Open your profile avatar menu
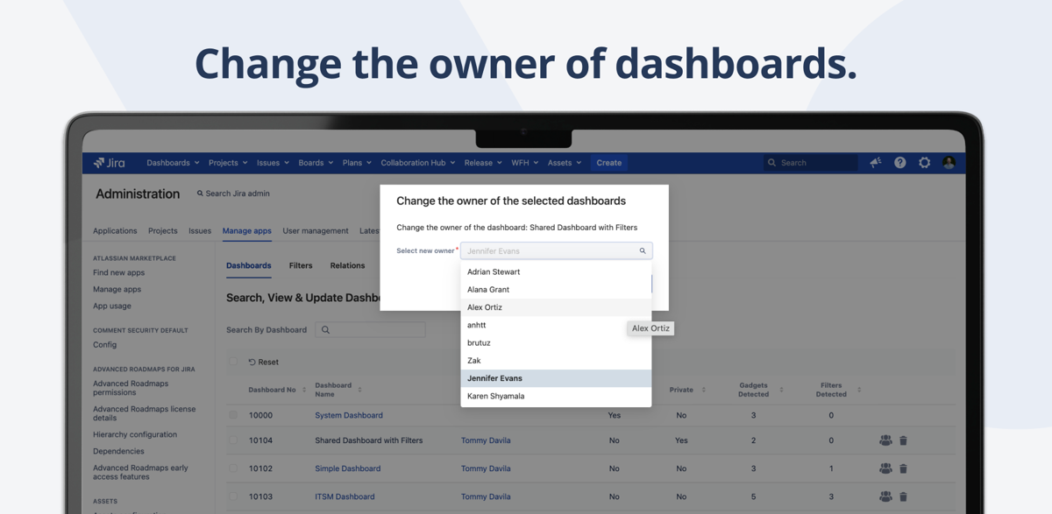The image size is (1052, 514). pyautogui.click(x=949, y=162)
